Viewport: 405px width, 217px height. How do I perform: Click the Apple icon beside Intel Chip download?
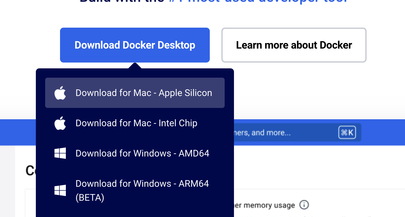[60, 123]
